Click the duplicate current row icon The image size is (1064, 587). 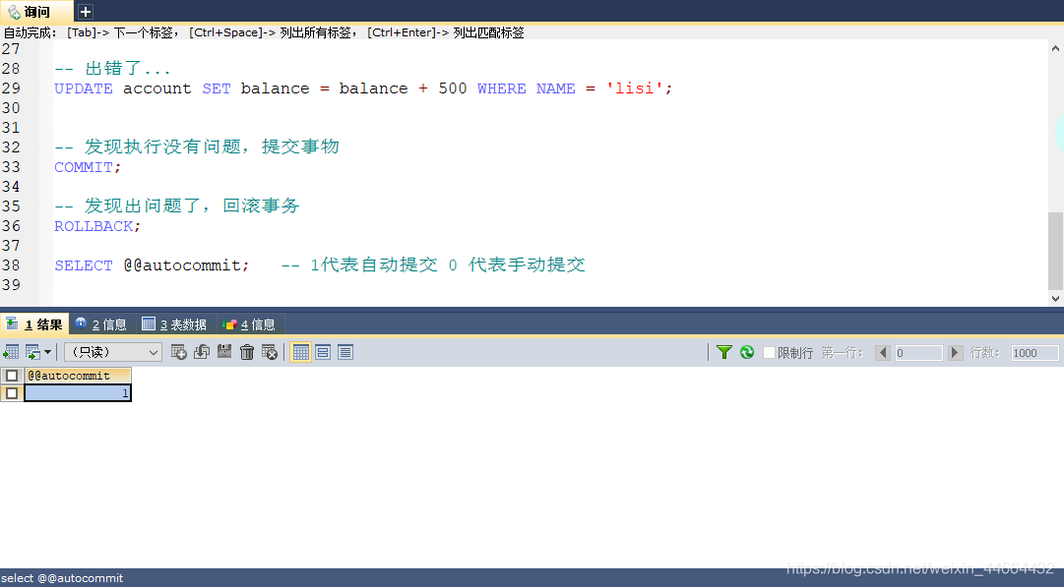tap(202, 352)
